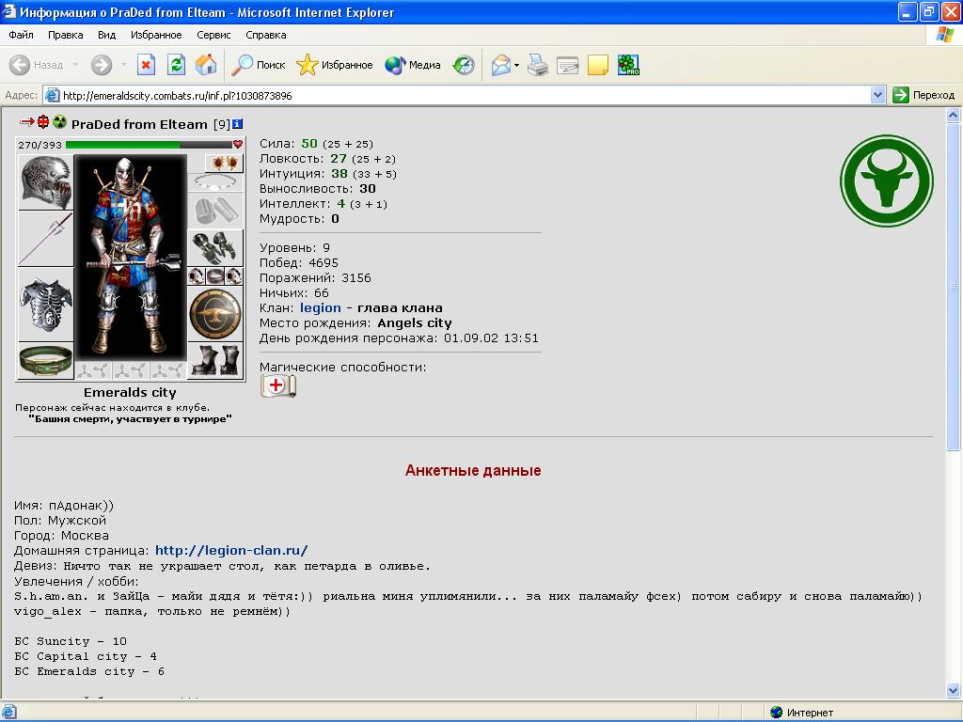The image size is (963, 722).
Task: Launch the ICQ Pro flower icon
Action: (x=628, y=65)
